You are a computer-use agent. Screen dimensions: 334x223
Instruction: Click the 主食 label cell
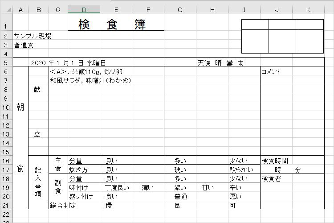click(58, 165)
